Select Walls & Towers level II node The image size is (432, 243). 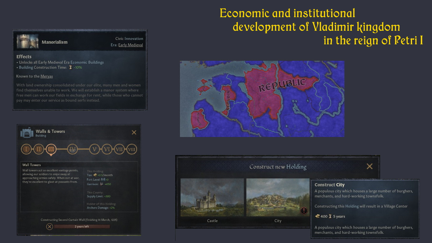pyautogui.click(x=39, y=149)
